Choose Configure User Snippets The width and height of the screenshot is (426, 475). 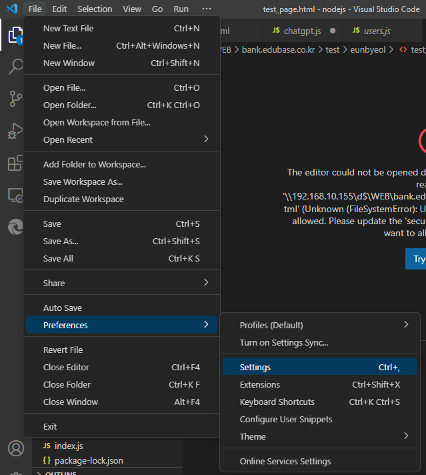pos(320,419)
